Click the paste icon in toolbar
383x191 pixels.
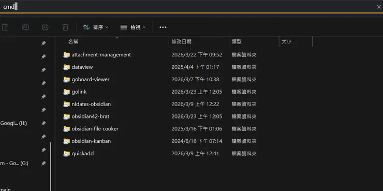tap(5, 27)
